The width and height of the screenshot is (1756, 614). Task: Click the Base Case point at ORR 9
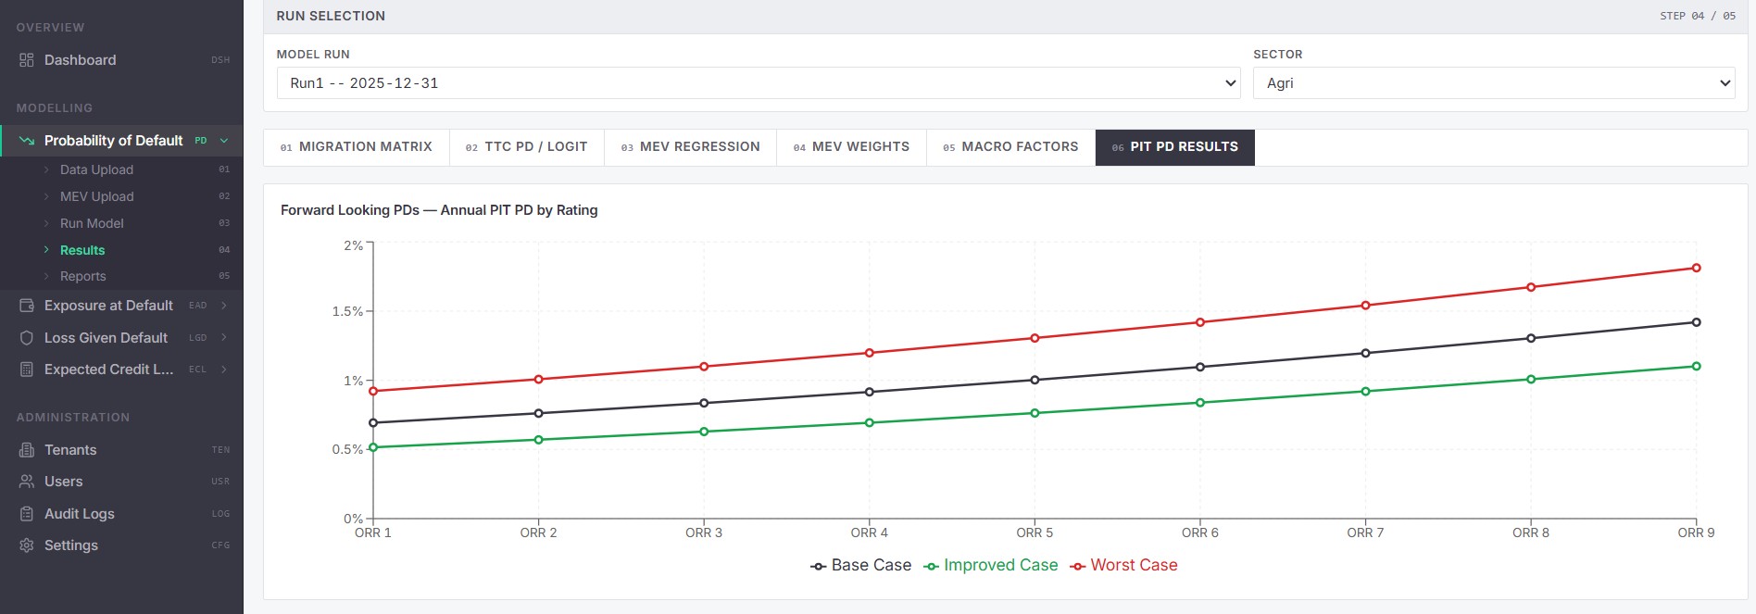[1696, 322]
